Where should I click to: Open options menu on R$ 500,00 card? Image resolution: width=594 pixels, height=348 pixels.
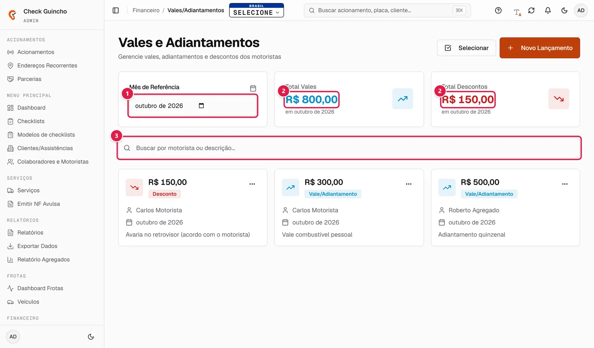point(565,184)
